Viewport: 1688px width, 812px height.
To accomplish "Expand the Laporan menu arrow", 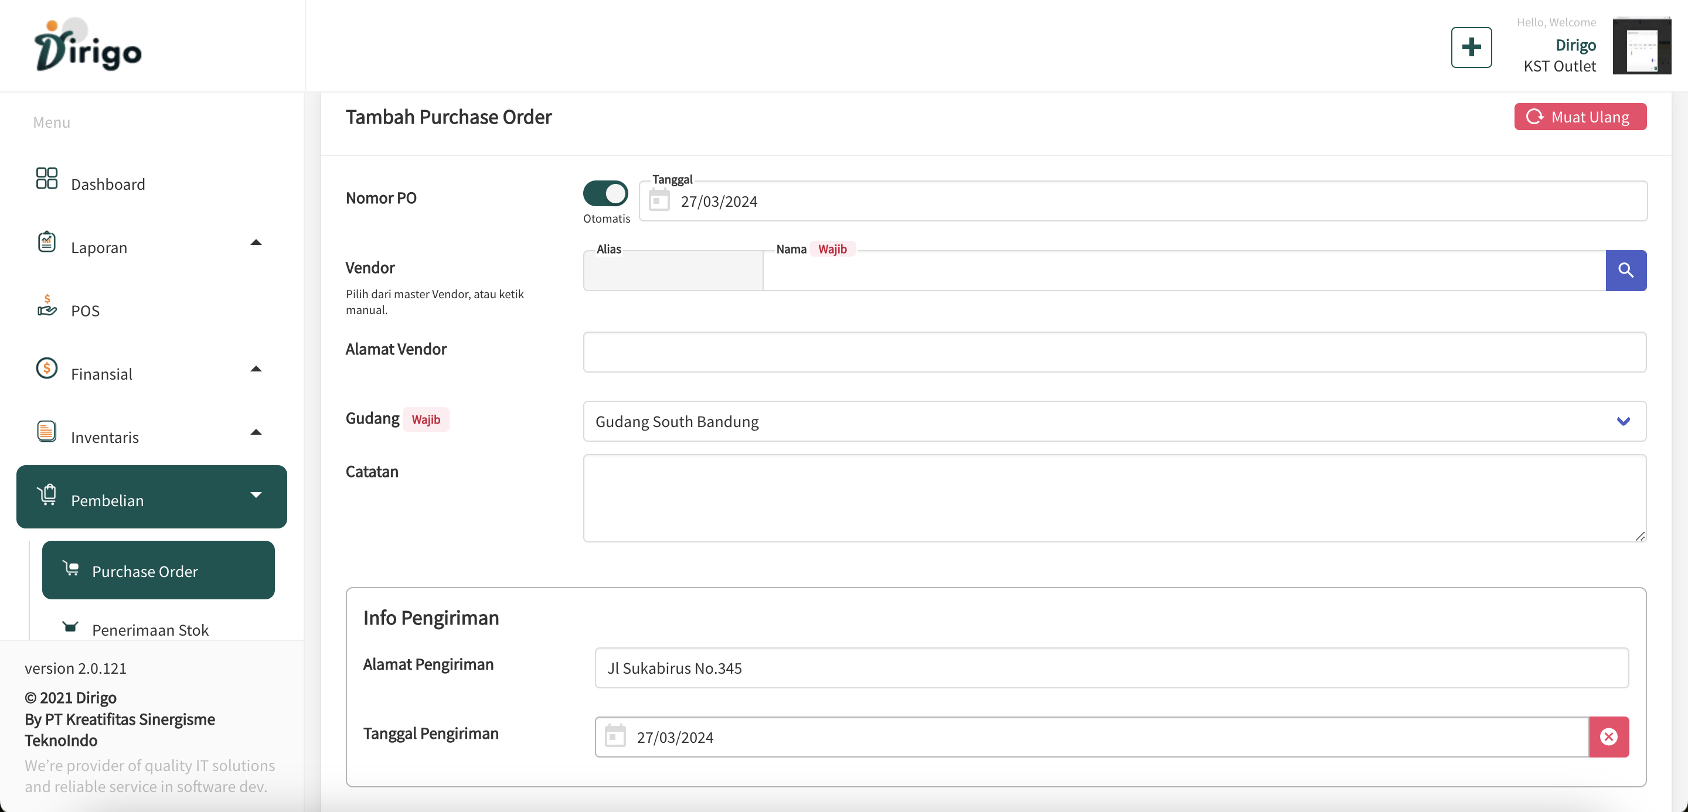I will point(256,243).
